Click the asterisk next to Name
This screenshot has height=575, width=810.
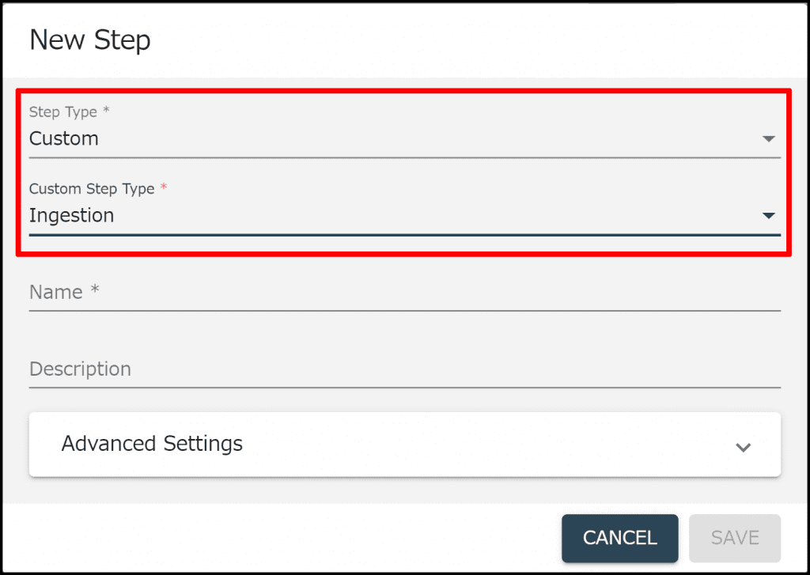point(95,291)
